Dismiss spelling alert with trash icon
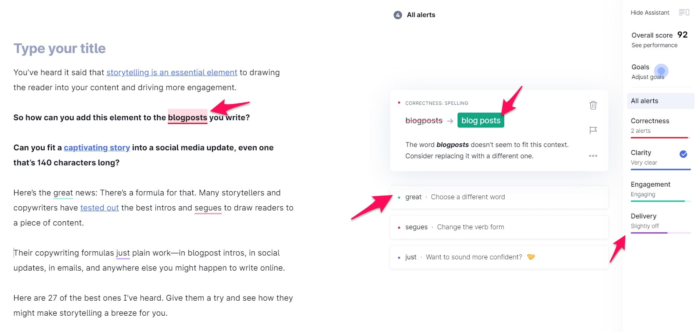The height and width of the screenshot is (332, 698). coord(593,105)
